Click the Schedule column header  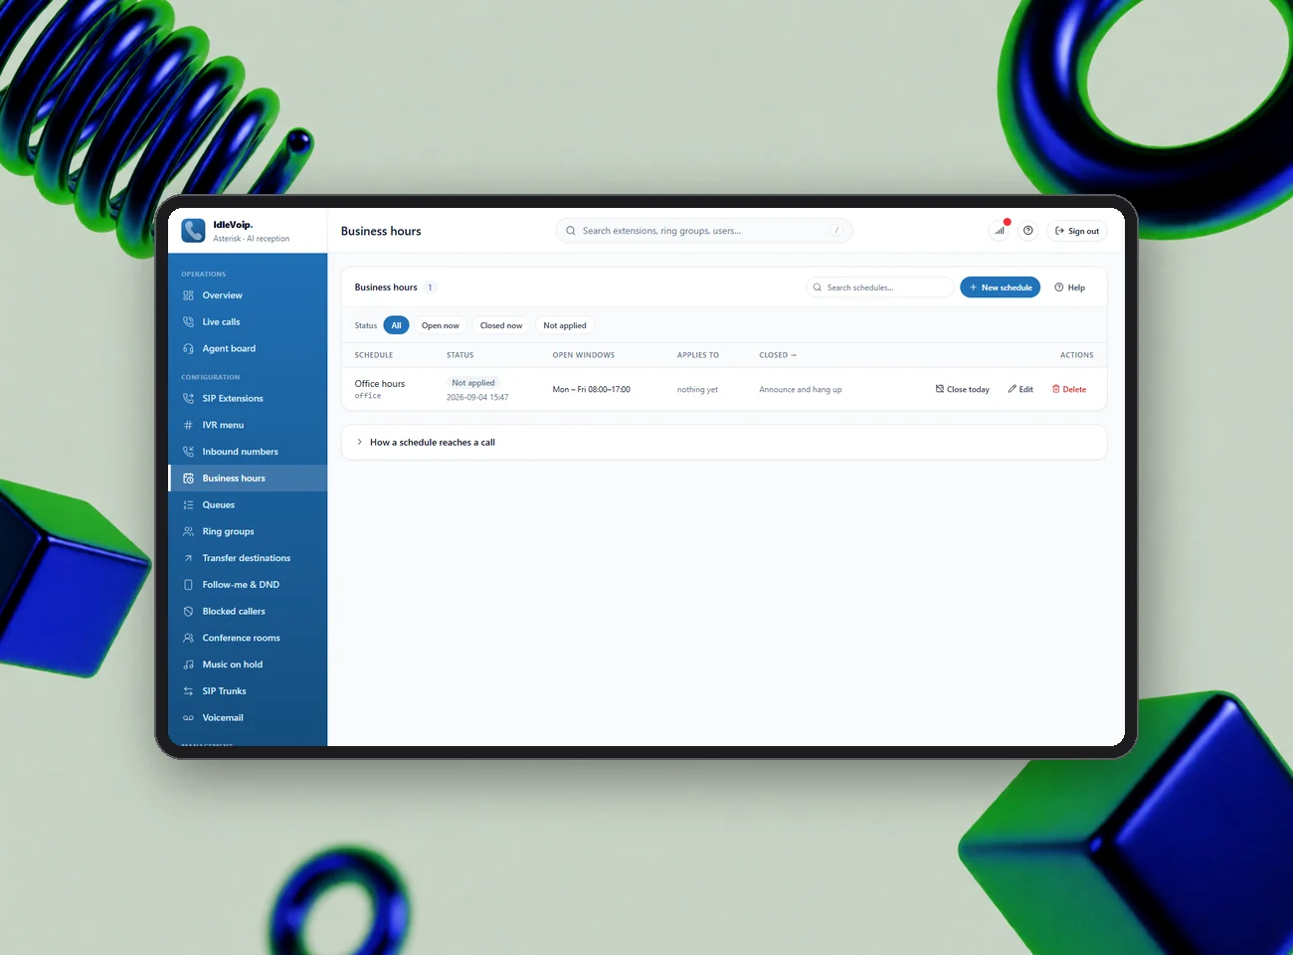tap(374, 355)
